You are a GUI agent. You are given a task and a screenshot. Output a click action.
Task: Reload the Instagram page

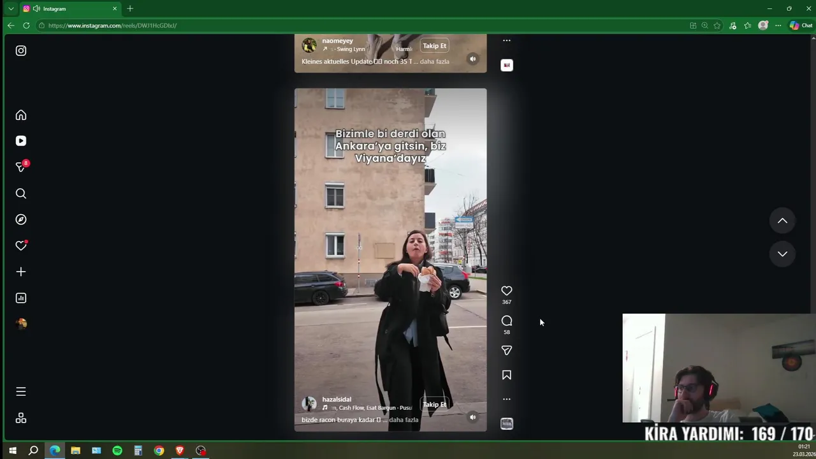(26, 25)
